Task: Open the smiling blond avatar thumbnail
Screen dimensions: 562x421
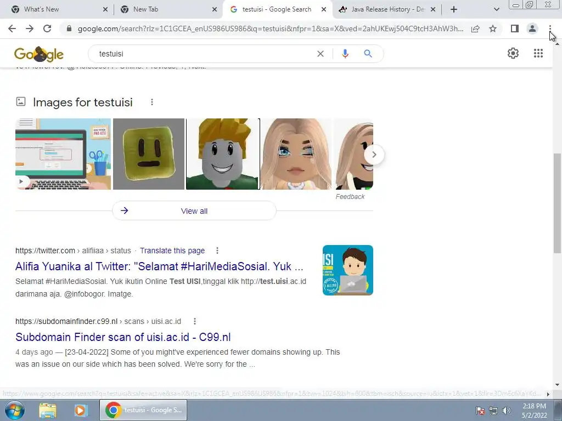Action: [x=223, y=154]
